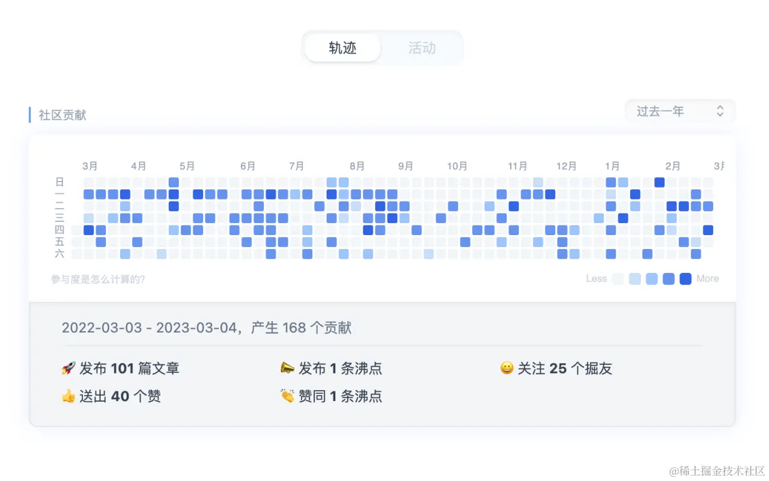Click the rocket emoji before 发布 101 篇文章
Viewport: 769px width, 481px height.
coord(68,368)
